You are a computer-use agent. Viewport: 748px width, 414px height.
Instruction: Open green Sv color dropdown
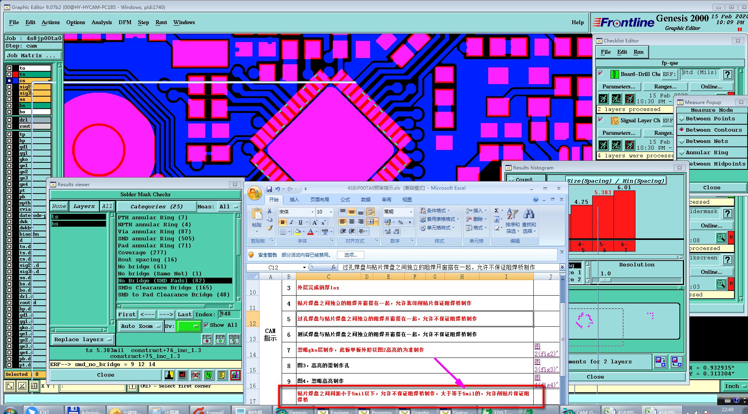[189, 326]
